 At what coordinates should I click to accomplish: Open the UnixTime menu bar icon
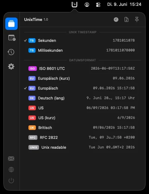[x=74, y=5]
